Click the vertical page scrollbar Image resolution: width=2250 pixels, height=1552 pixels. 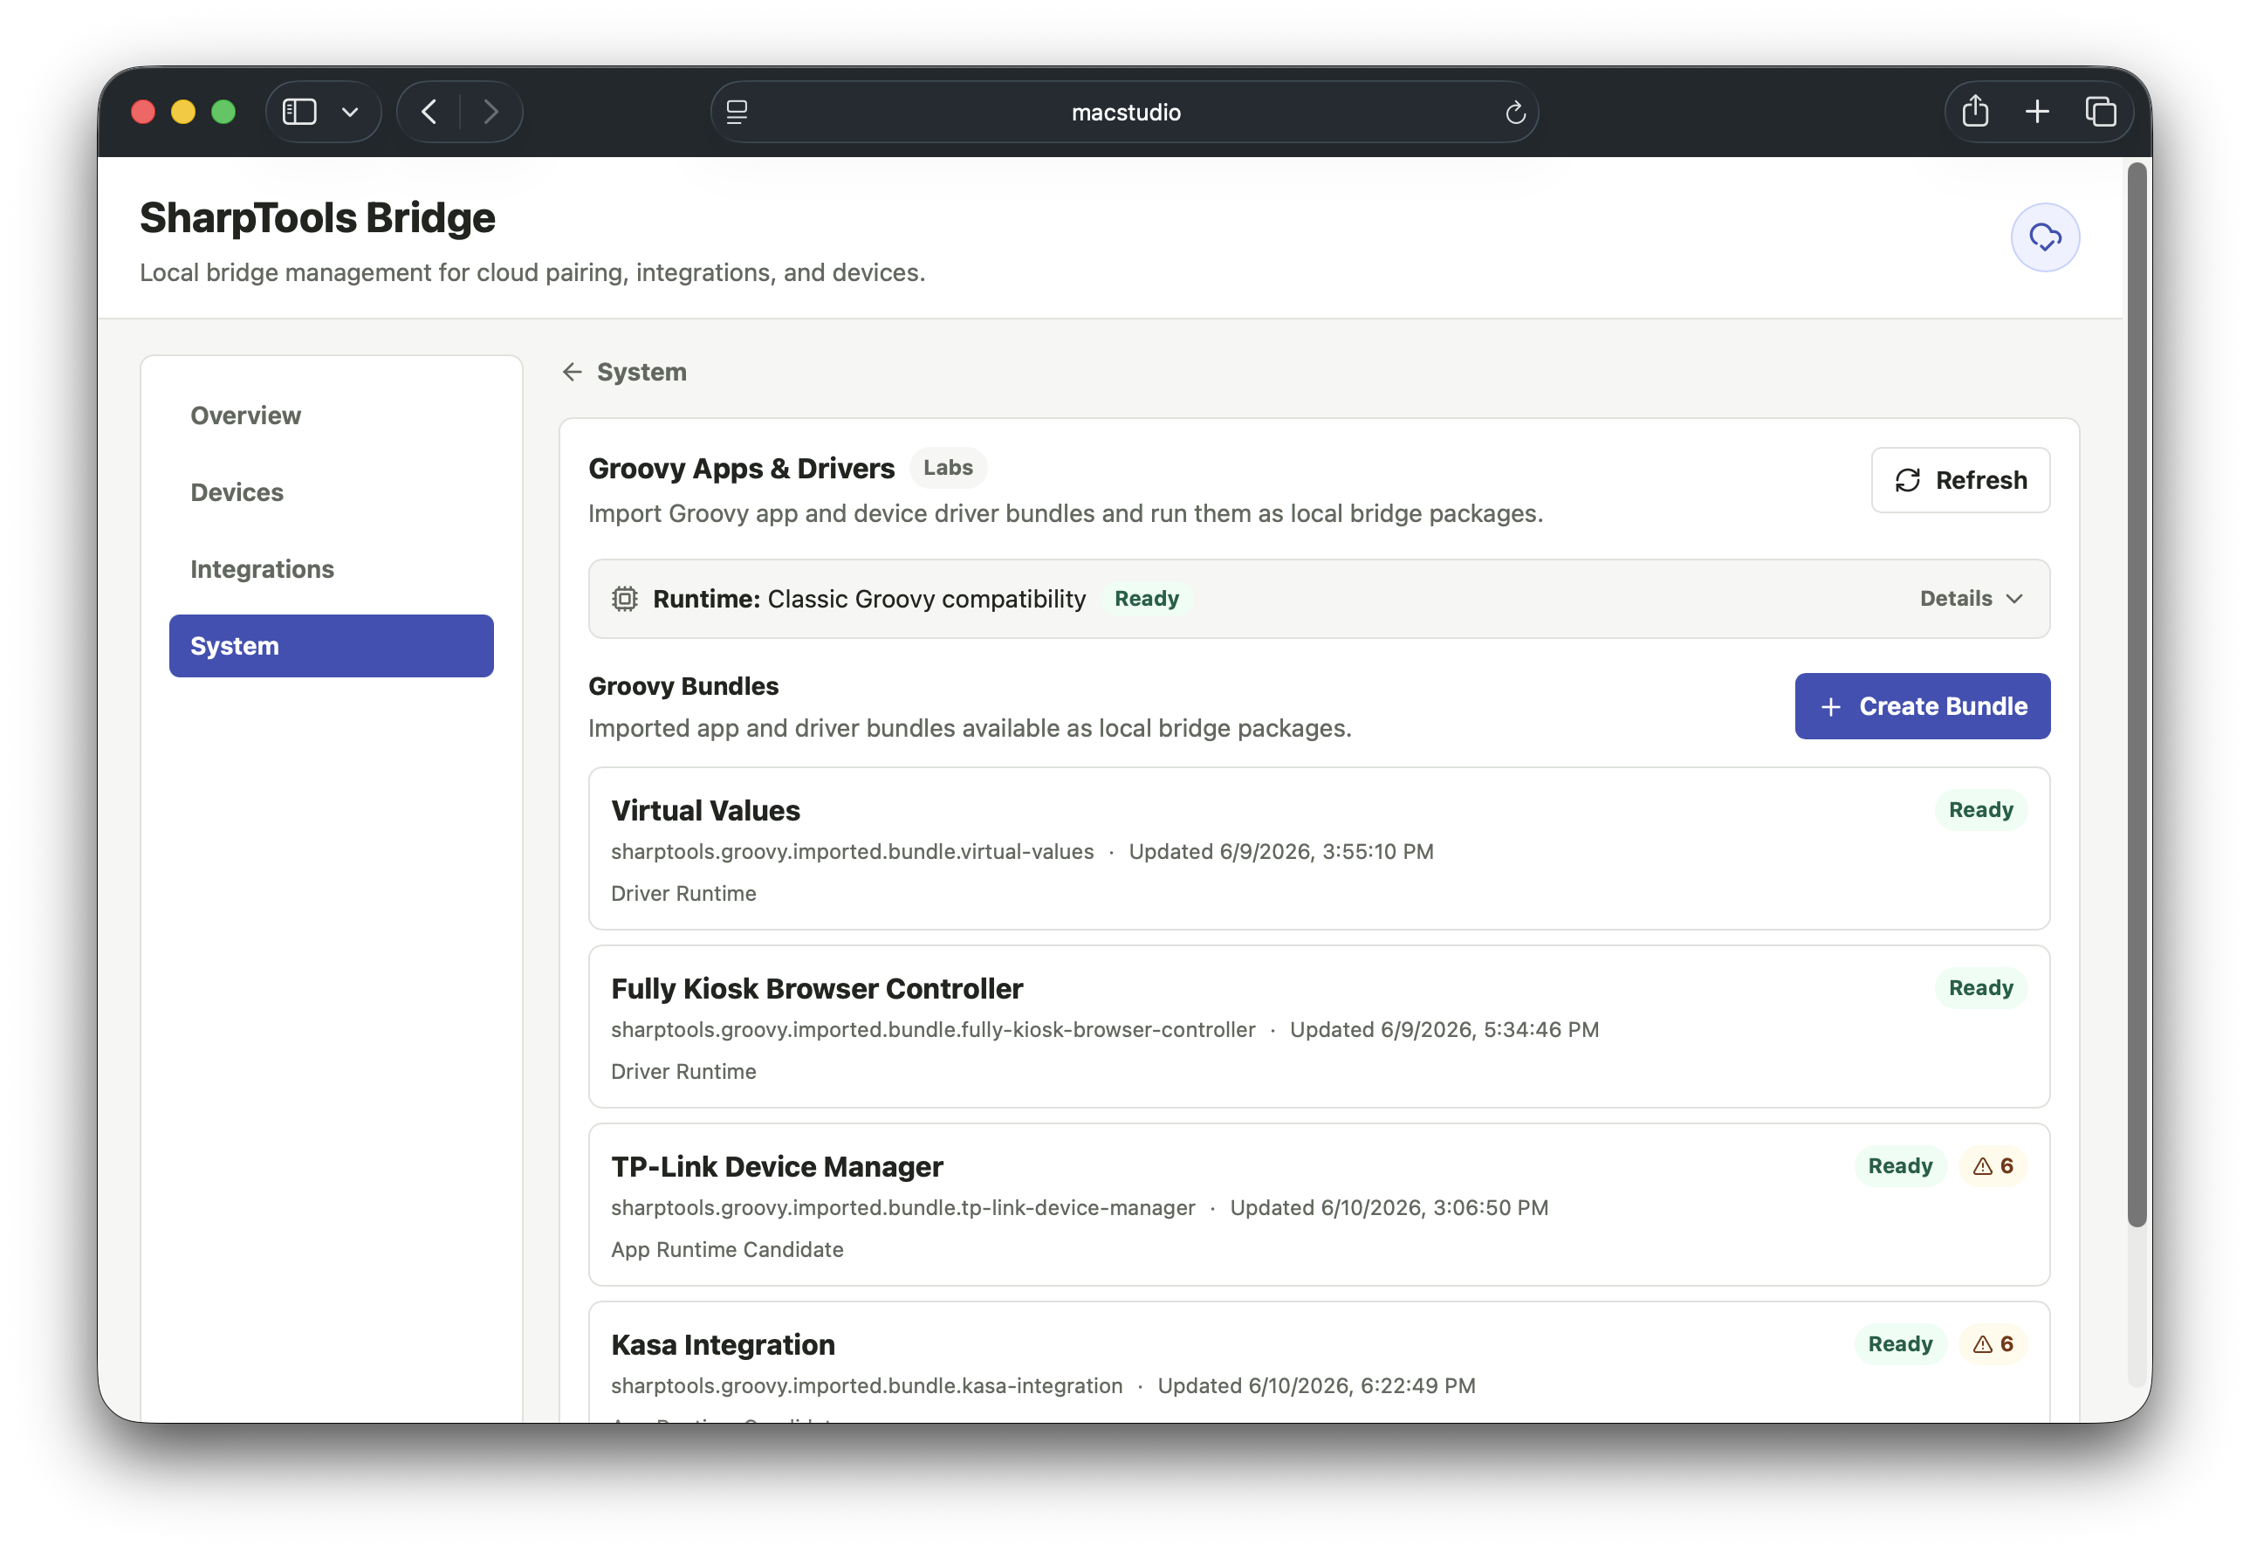[x=2136, y=696]
